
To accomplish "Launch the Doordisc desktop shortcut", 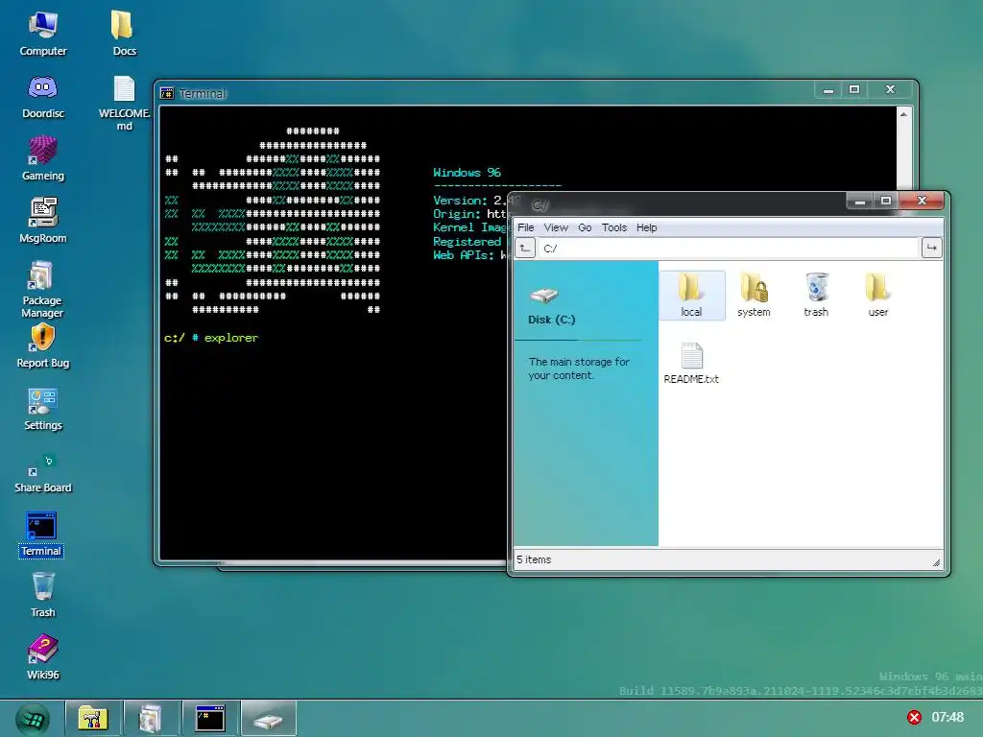I will pos(42,97).
